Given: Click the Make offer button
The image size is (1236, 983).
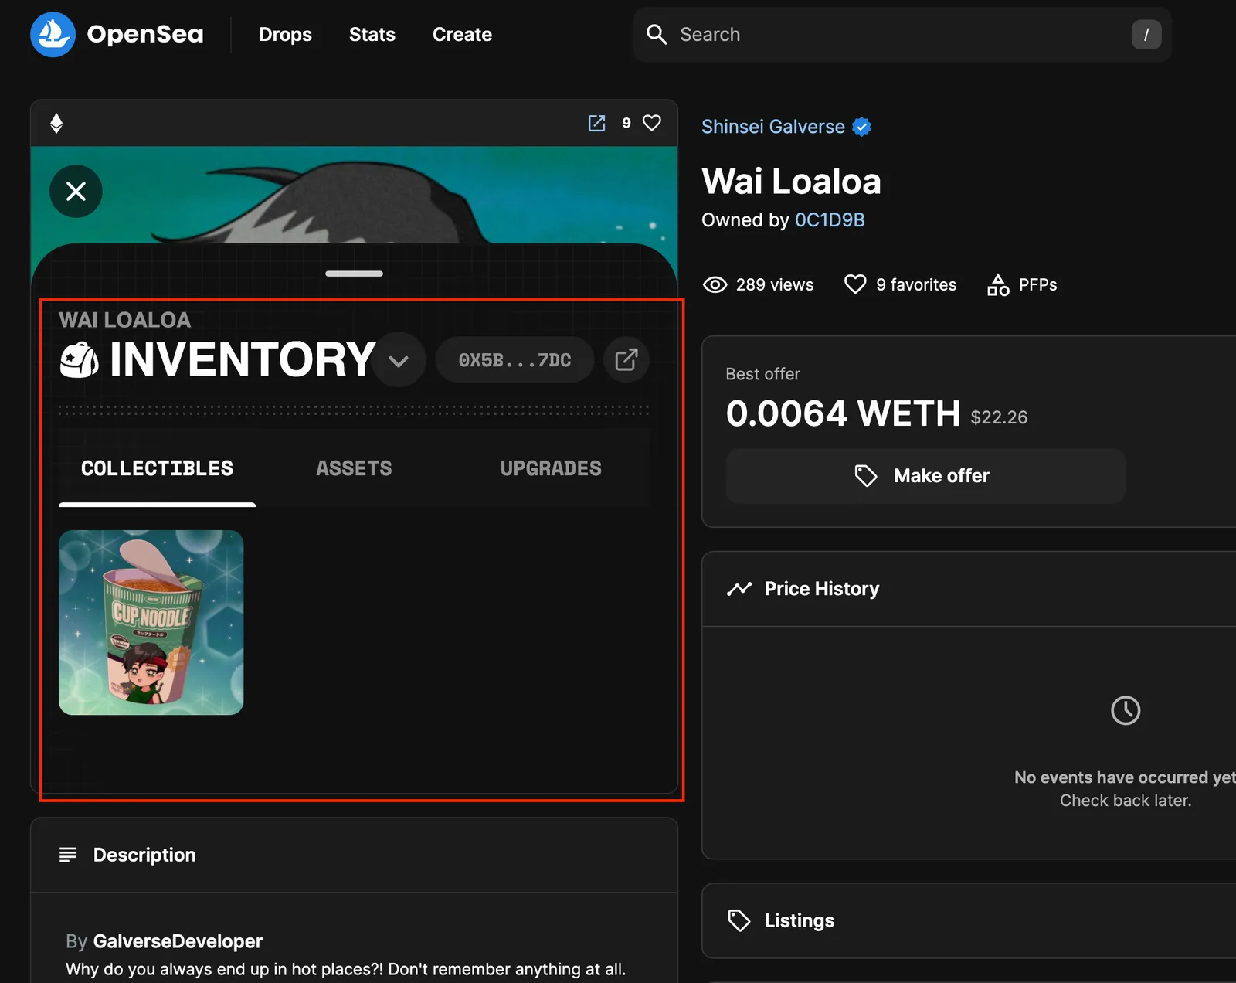Looking at the screenshot, I should click(925, 476).
